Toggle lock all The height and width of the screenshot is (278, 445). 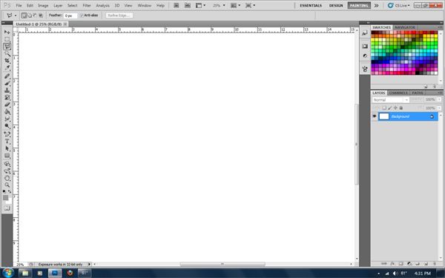[401, 107]
